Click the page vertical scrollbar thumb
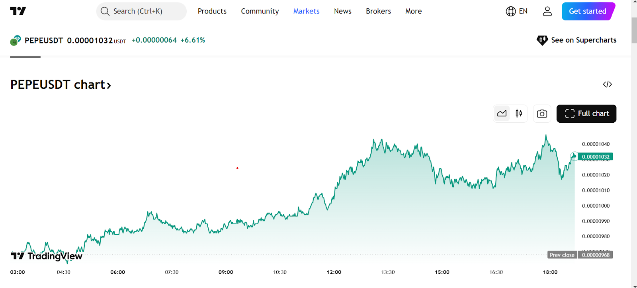Screen dimensions: 637x288 [x=634, y=30]
